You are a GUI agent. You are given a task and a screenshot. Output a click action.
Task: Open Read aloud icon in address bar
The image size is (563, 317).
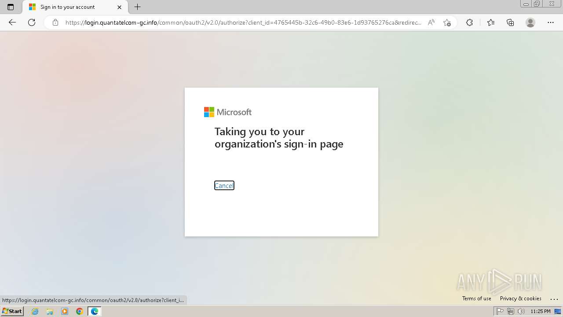pos(431,22)
